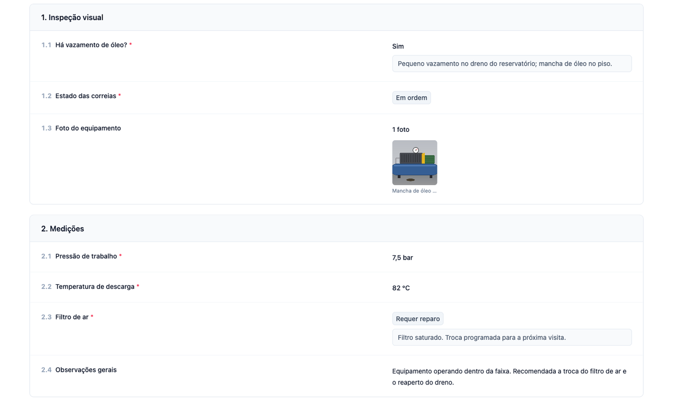
Task: Select the 'Filtro saturado' note field
Action: click(511, 338)
